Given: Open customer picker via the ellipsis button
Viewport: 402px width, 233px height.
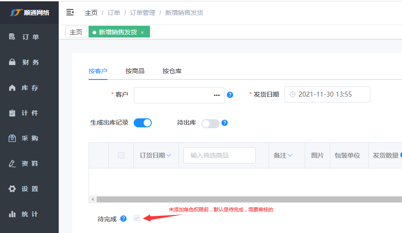Looking at the screenshot, I should click(216, 95).
